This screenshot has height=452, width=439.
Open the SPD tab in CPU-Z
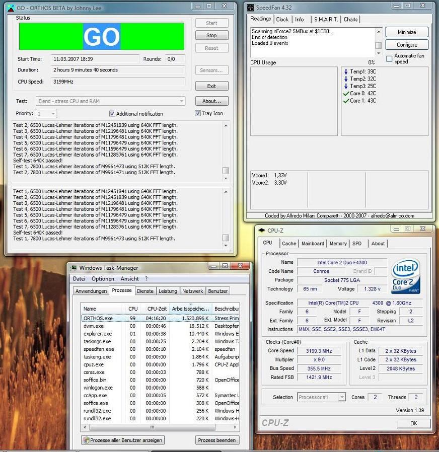click(357, 243)
